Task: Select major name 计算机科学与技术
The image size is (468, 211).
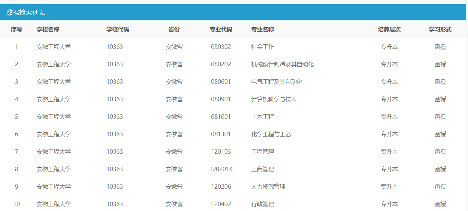Action: pos(274,99)
